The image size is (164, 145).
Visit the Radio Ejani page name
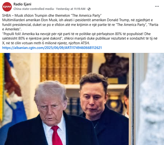pos(22,4)
